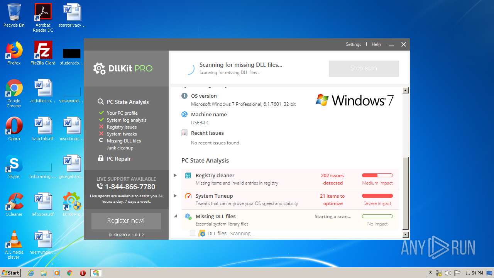This screenshot has width=494, height=278.
Task: Click the Machine name globe icon
Action: click(184, 114)
